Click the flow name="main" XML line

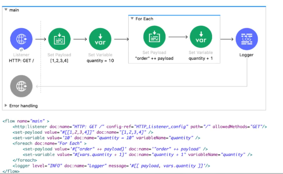point(26,121)
